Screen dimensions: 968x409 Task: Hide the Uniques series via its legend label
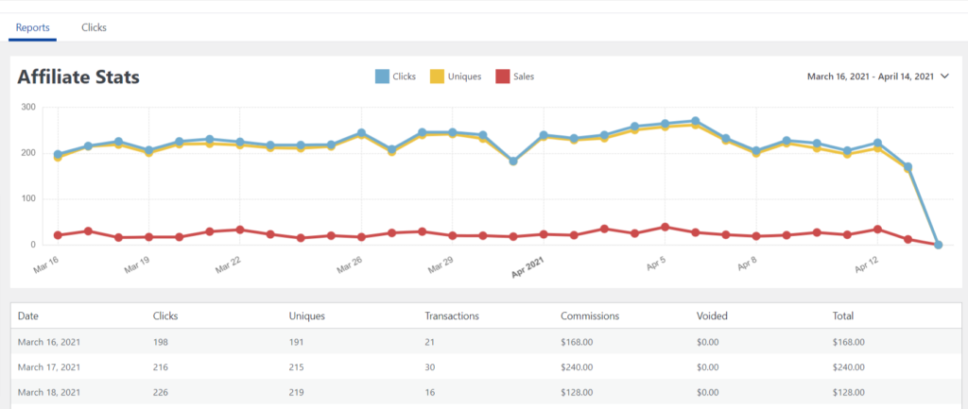click(x=464, y=77)
